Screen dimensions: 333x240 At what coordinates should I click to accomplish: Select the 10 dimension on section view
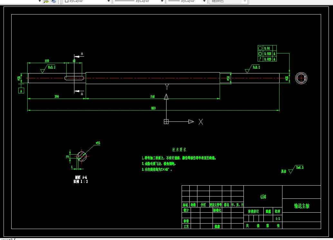[x=68, y=157]
